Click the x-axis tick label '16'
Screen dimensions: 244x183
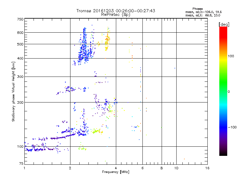(x=207, y=168)
